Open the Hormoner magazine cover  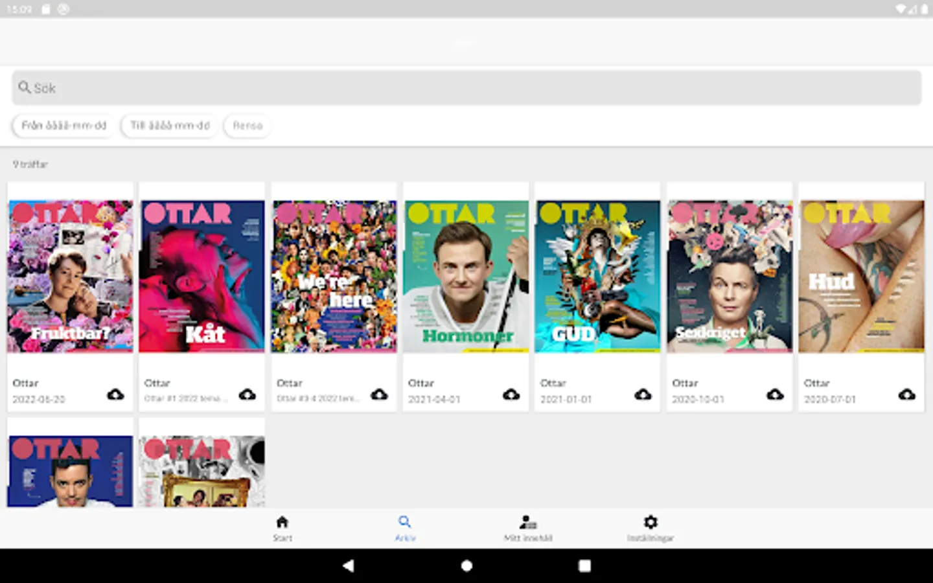(x=466, y=276)
